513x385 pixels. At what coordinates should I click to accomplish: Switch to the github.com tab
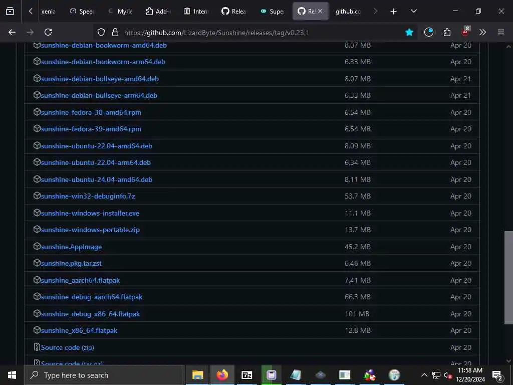point(348,12)
